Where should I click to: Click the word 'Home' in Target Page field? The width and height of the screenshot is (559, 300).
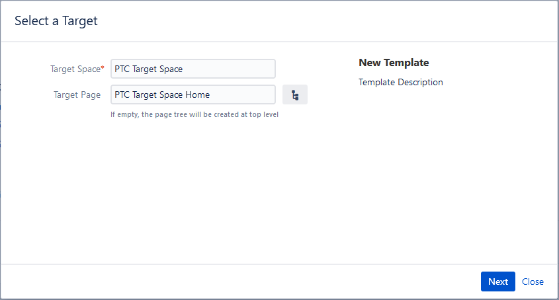click(x=197, y=95)
